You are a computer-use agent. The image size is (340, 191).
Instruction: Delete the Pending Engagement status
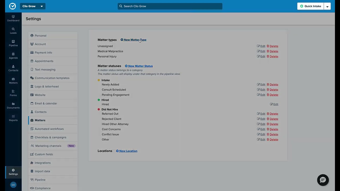pos(272,95)
